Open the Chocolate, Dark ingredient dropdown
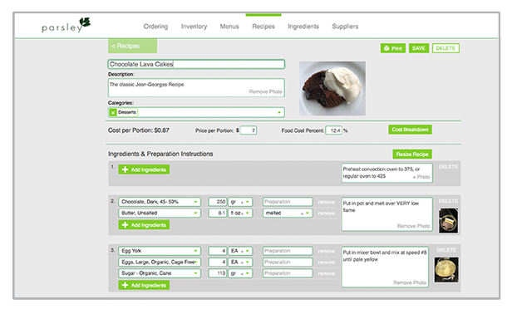The image size is (517, 314). pos(195,202)
